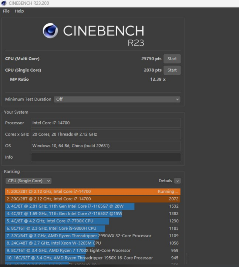The width and height of the screenshot is (239, 267).
Task: Select the Threadripper 1950X ranking row
Action: tap(93, 258)
